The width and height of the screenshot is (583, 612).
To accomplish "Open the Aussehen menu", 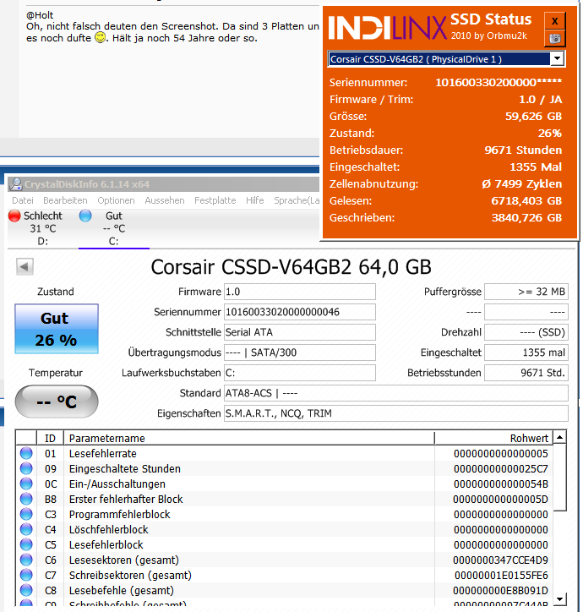I will pyautogui.click(x=165, y=200).
